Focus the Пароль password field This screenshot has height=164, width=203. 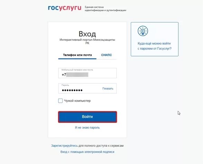point(87,88)
